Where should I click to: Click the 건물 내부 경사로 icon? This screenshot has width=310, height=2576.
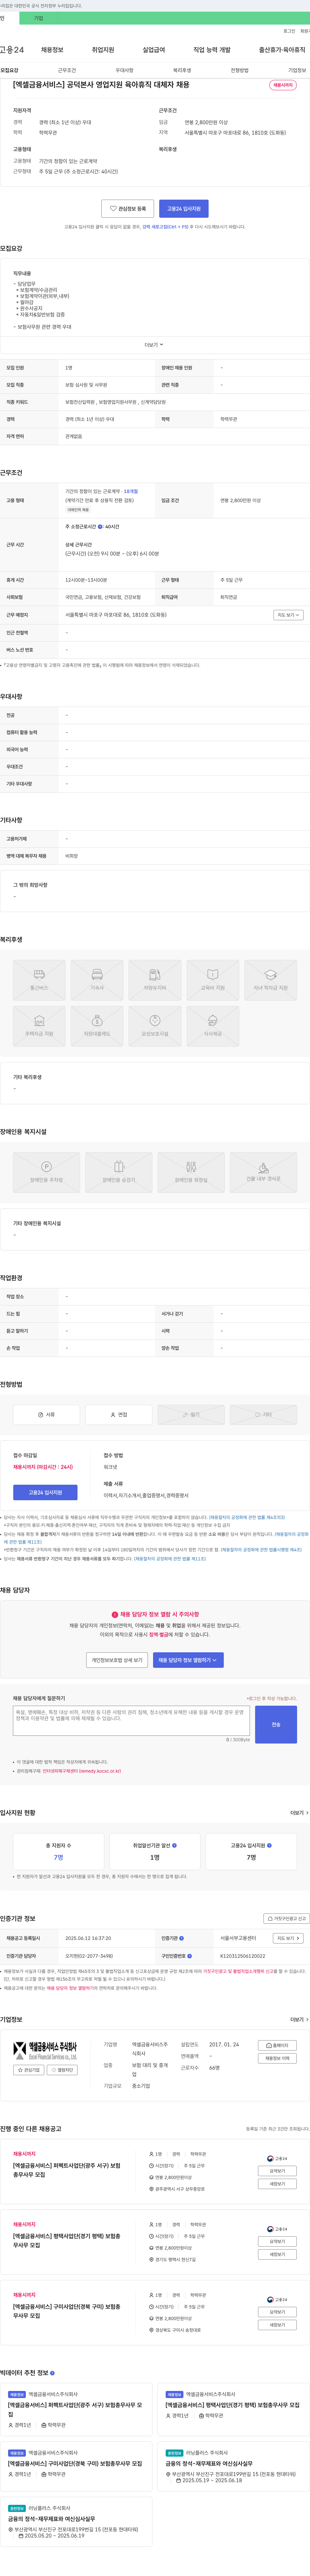point(263,1173)
